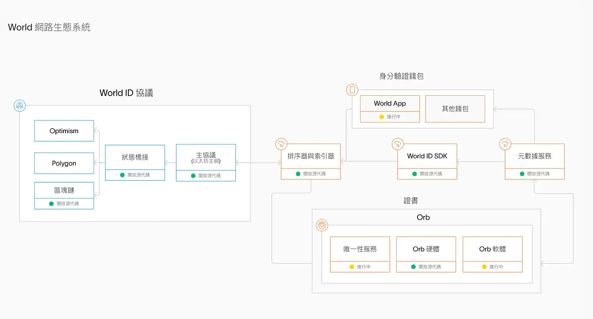593x319 pixels.
Task: Click the 身分驗證錢包 heading
Action: [402, 76]
